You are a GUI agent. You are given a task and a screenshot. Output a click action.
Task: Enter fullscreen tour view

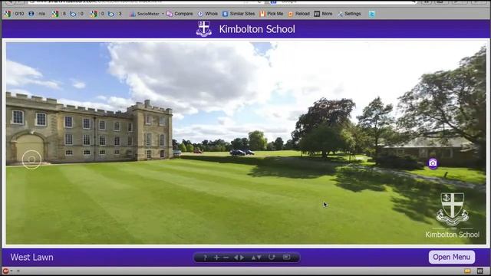click(286, 258)
